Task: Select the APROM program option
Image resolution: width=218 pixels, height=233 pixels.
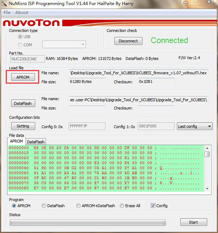Action: [21, 206]
